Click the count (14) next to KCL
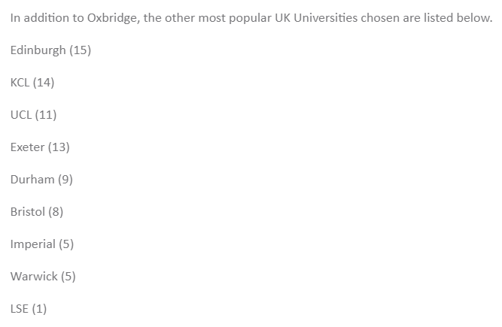 [44, 83]
